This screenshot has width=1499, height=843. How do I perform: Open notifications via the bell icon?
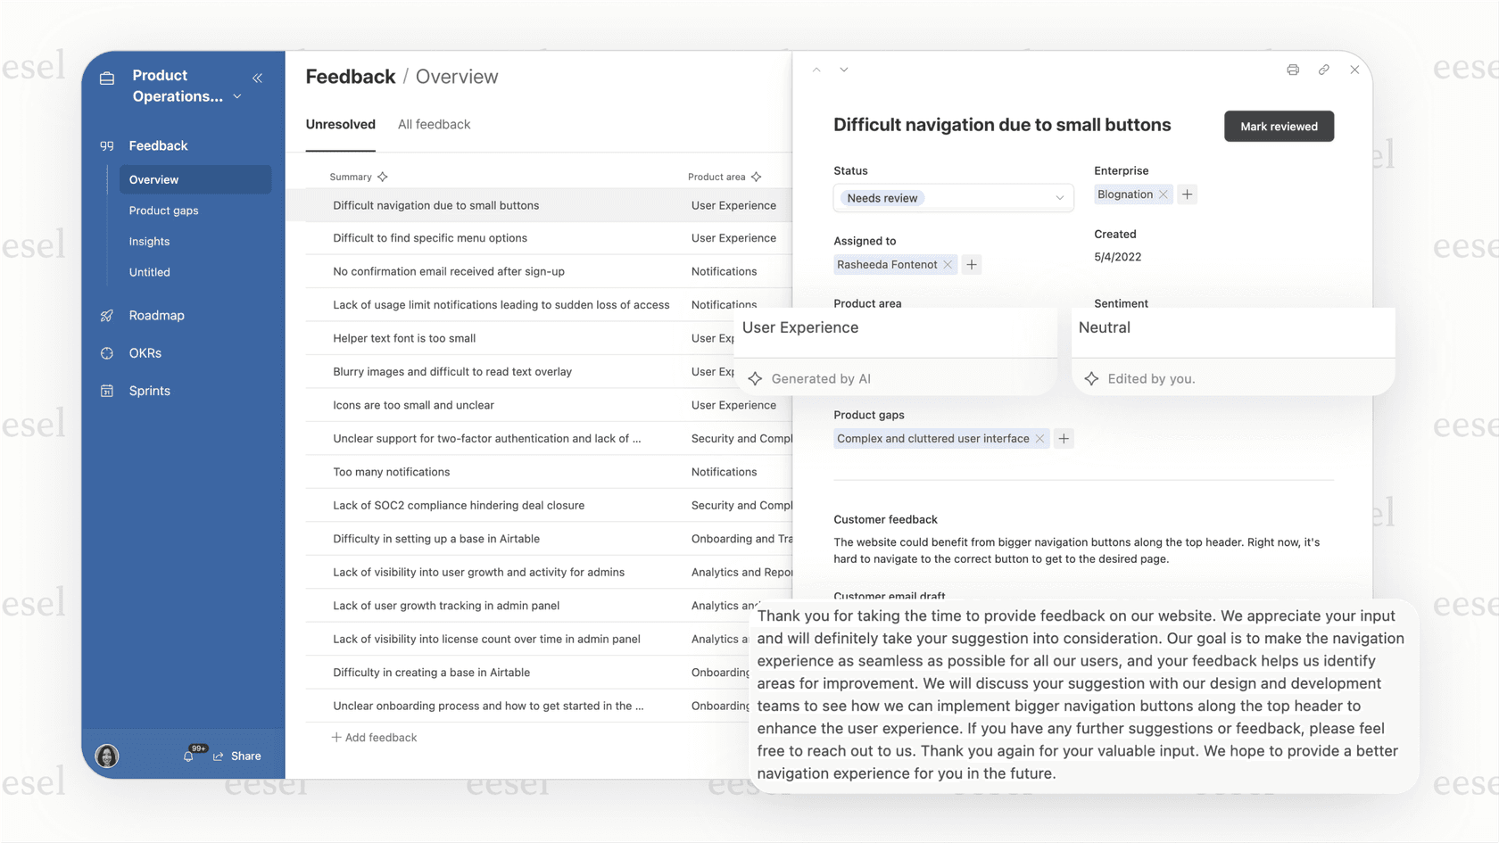click(188, 755)
